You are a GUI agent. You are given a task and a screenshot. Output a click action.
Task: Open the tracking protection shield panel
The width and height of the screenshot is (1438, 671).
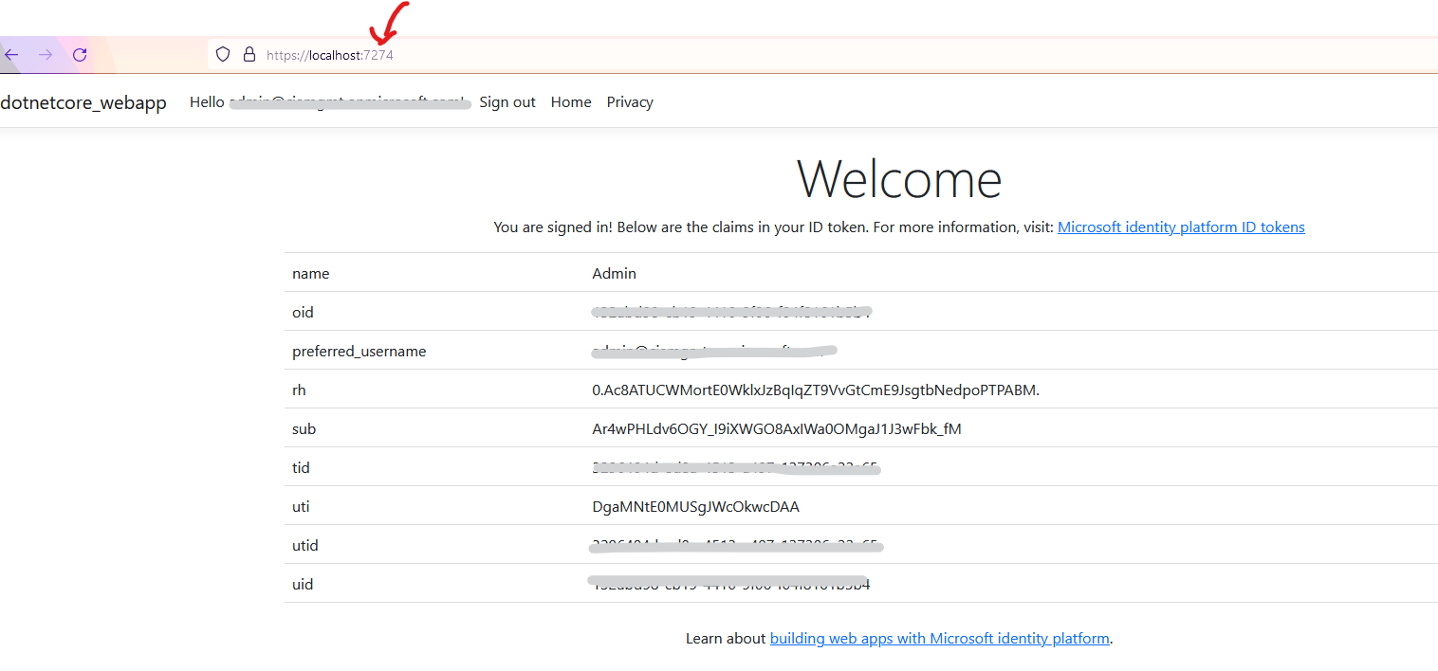pos(222,54)
